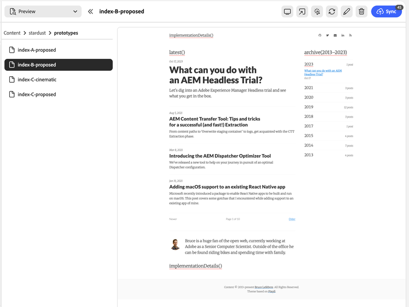Click '12 posts' count for 2019
Image resolution: width=409 pixels, height=307 pixels.
click(348, 107)
